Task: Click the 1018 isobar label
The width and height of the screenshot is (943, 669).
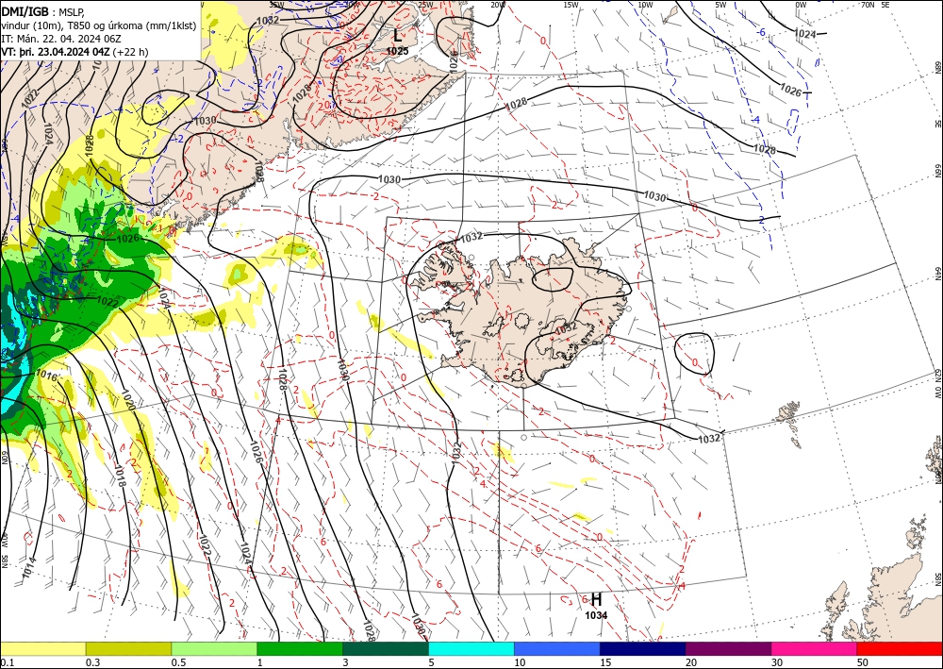Action: 119,476
